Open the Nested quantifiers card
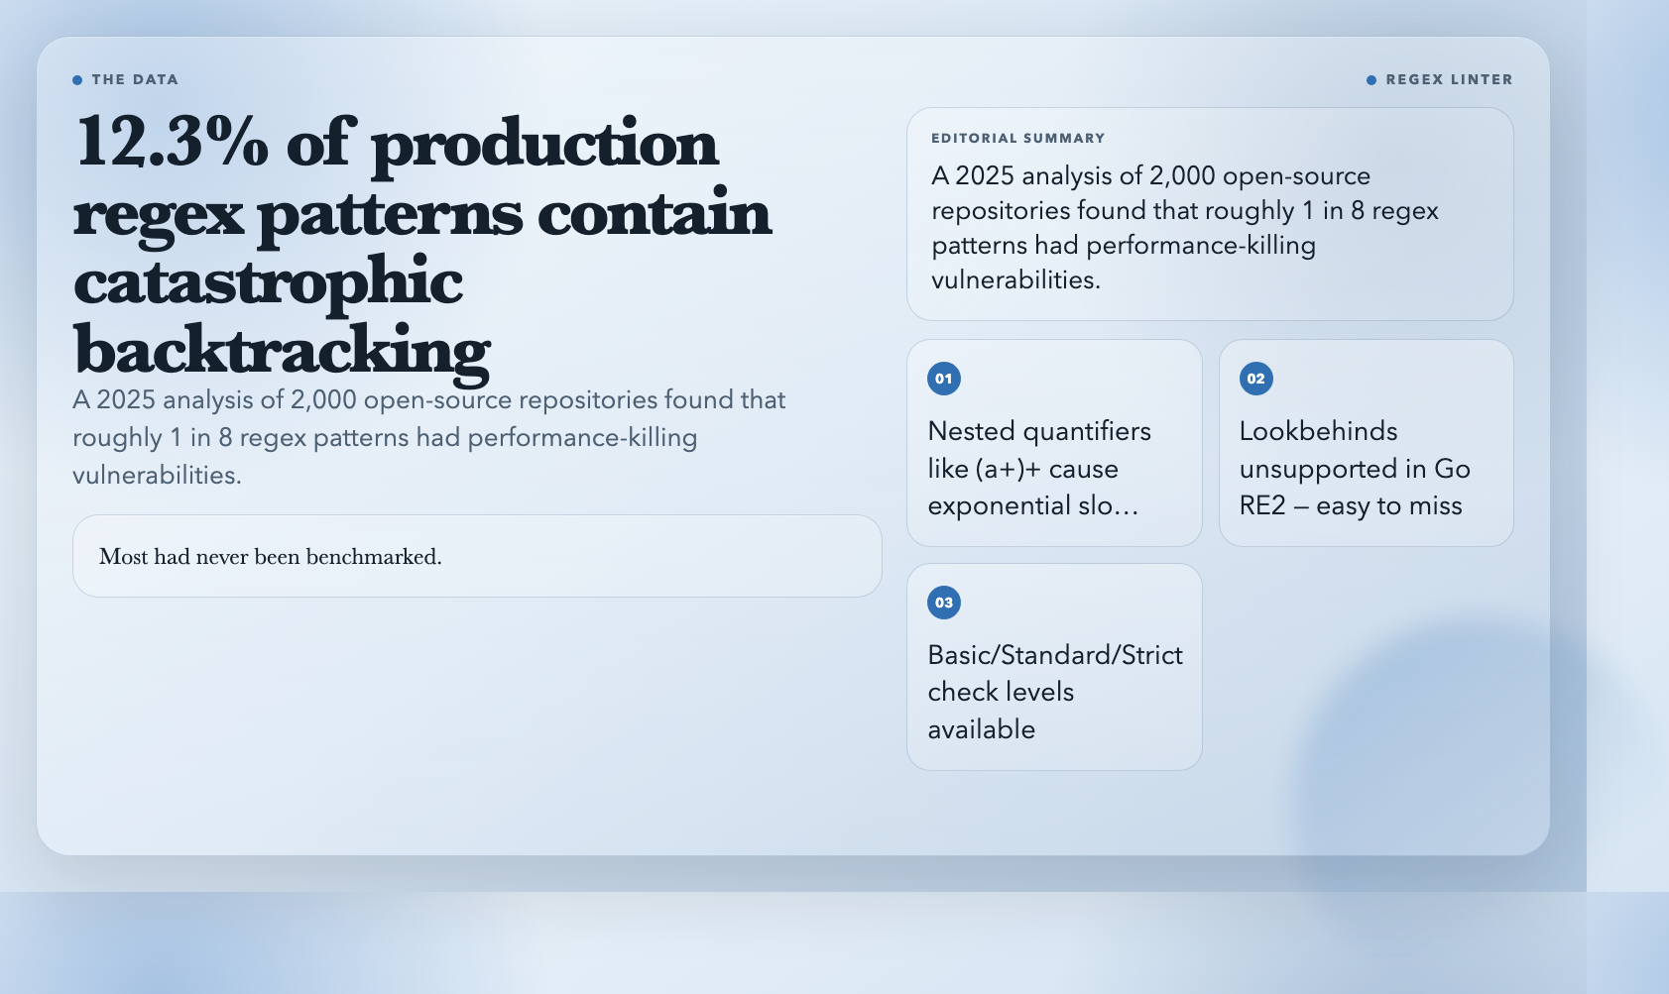 (x=1054, y=443)
